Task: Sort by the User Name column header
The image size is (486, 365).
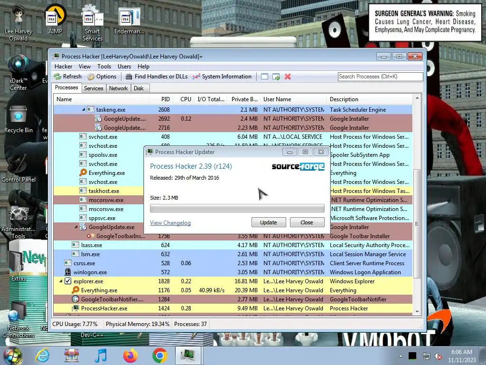Action: (293, 99)
